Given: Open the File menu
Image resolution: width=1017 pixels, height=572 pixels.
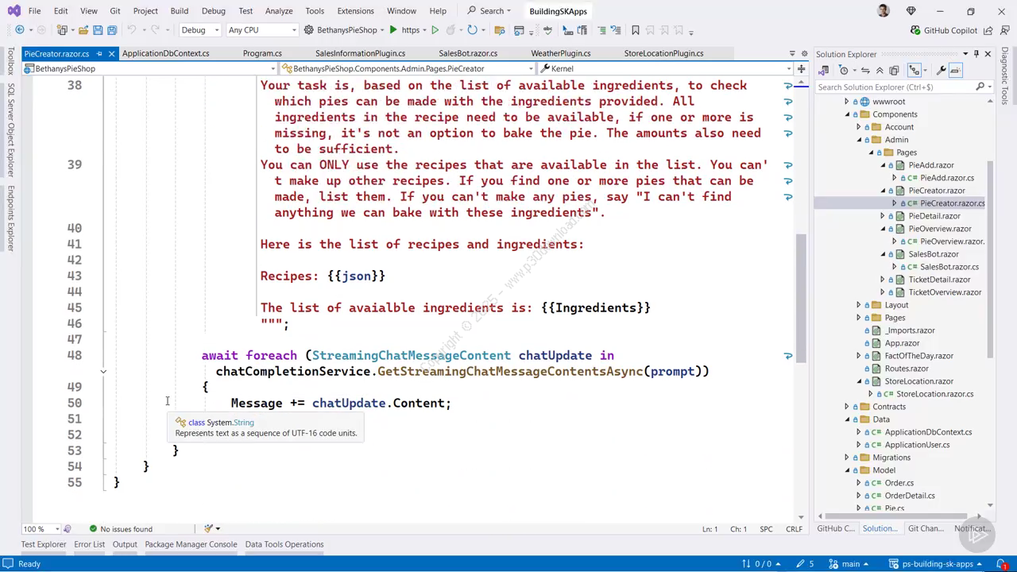Looking at the screenshot, I should [34, 11].
